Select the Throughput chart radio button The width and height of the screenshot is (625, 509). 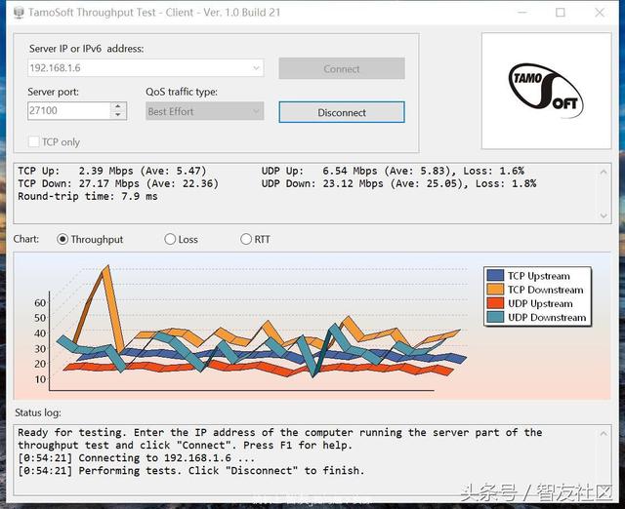(x=63, y=239)
